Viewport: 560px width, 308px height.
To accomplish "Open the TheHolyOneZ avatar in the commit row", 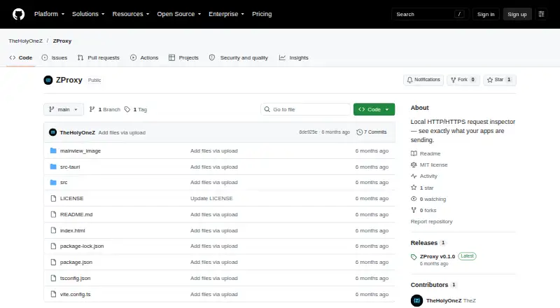I will point(53,132).
